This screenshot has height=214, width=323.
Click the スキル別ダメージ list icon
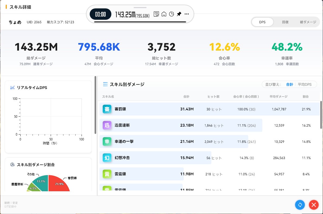point(105,84)
